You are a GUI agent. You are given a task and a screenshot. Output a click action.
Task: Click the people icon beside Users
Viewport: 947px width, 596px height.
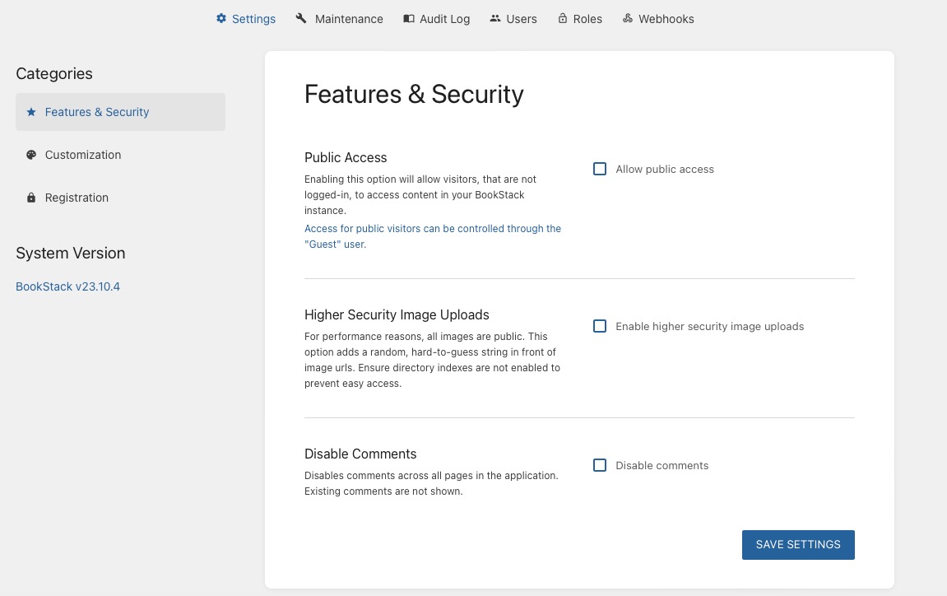pyautogui.click(x=495, y=18)
